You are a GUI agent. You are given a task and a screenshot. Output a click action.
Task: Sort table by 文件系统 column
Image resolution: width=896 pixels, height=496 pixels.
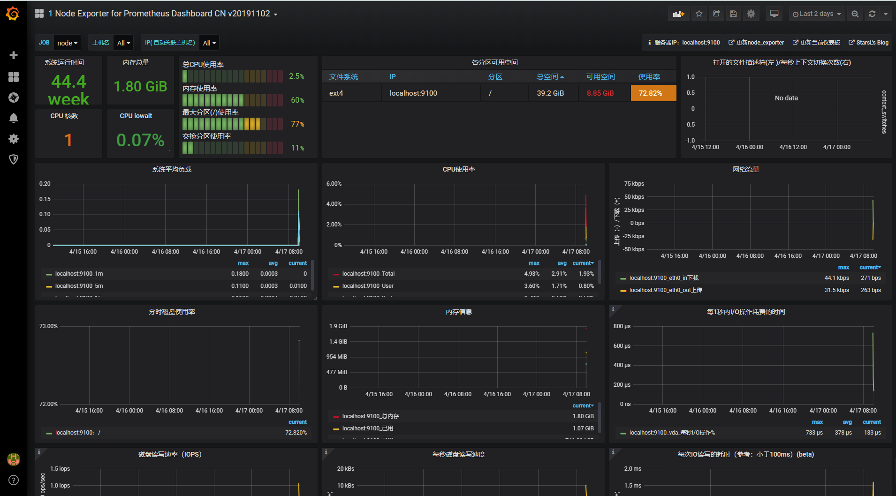(x=343, y=77)
